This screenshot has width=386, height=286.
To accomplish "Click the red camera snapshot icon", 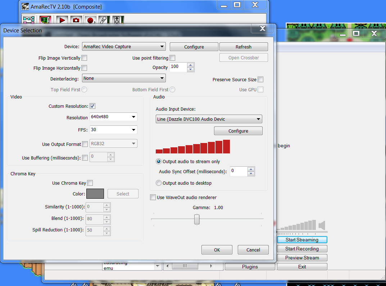I will tap(76, 20).
